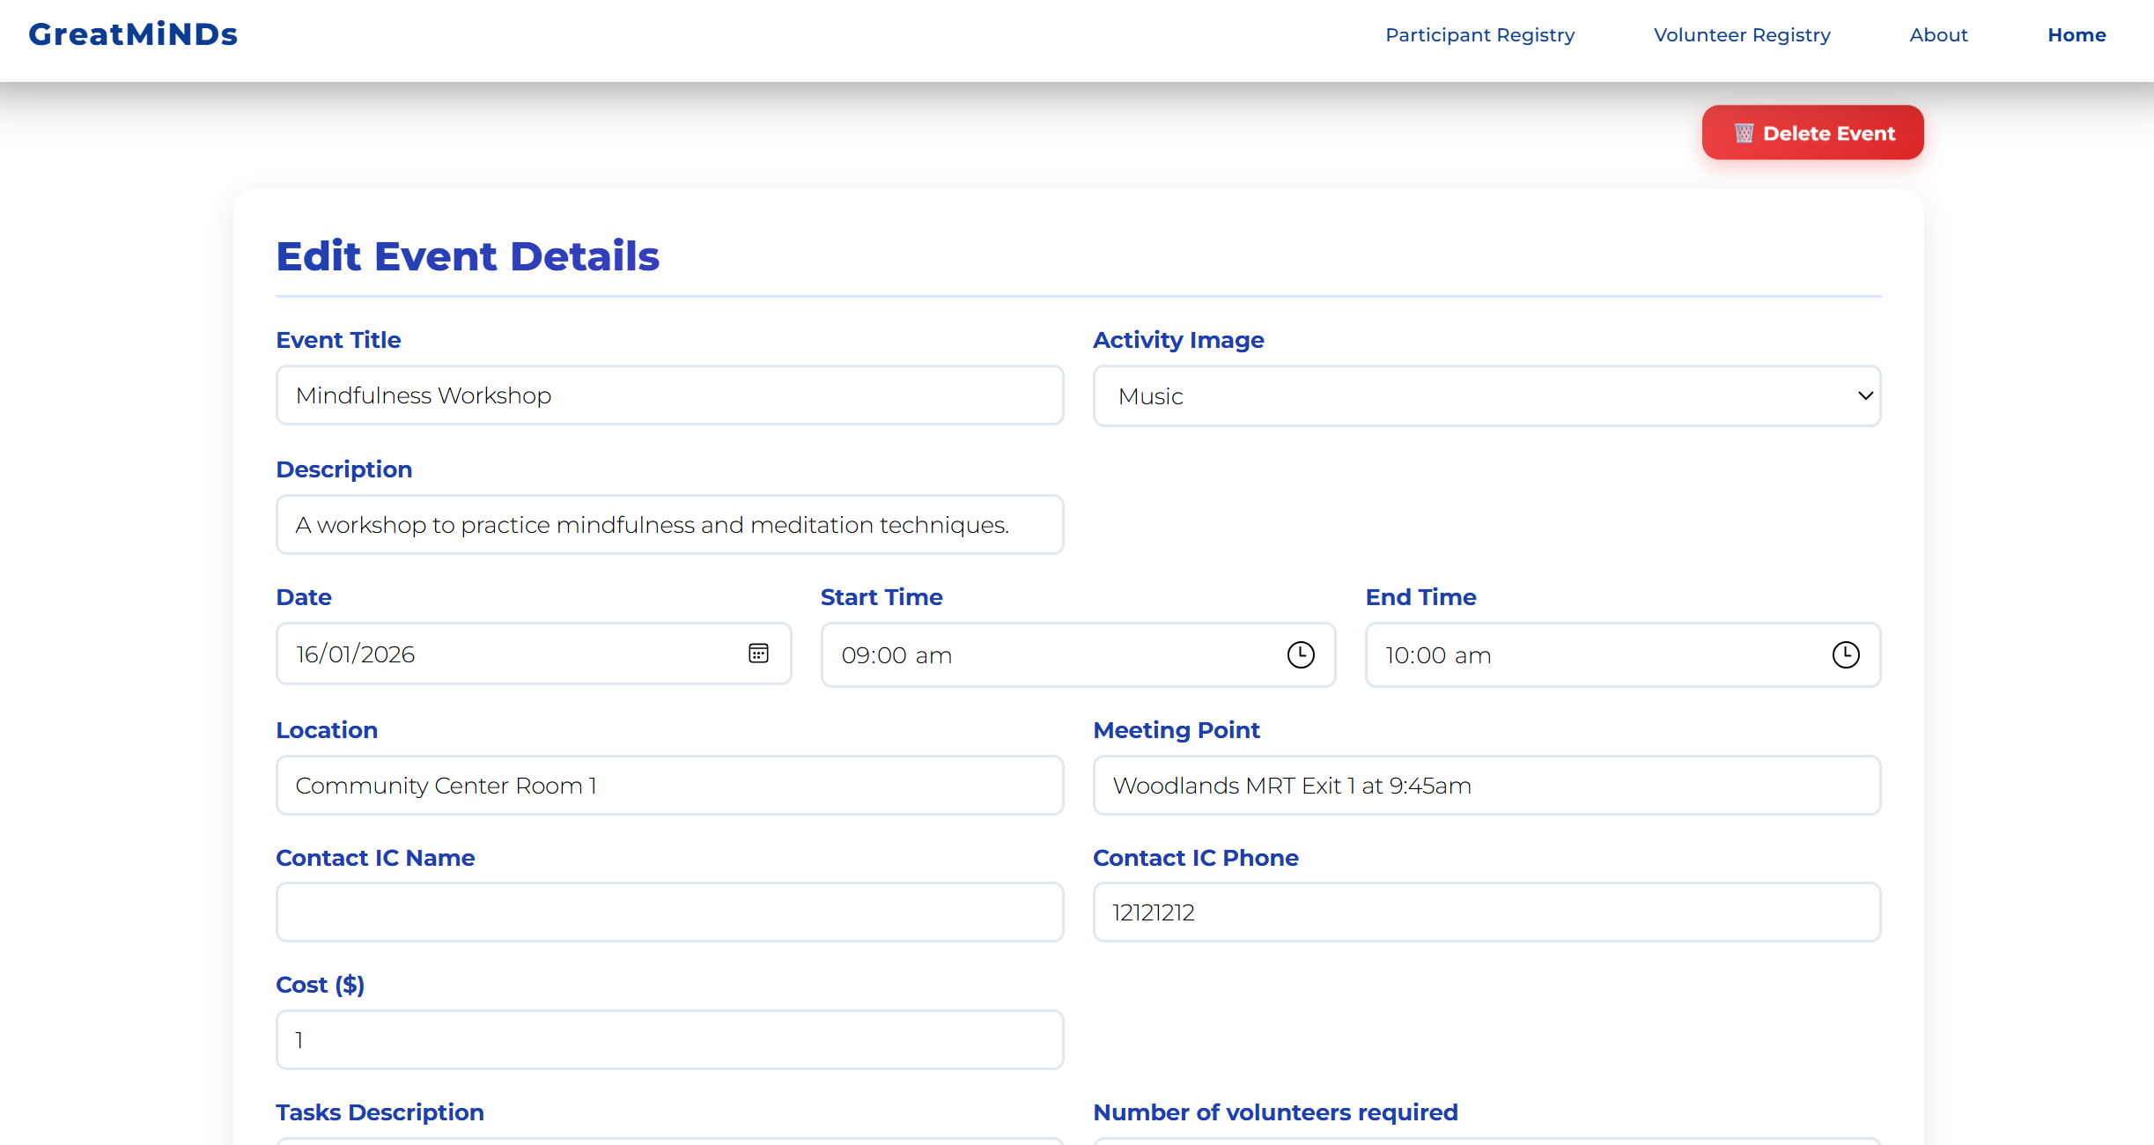
Task: Open the date picker calendar icon
Action: tap(758, 654)
